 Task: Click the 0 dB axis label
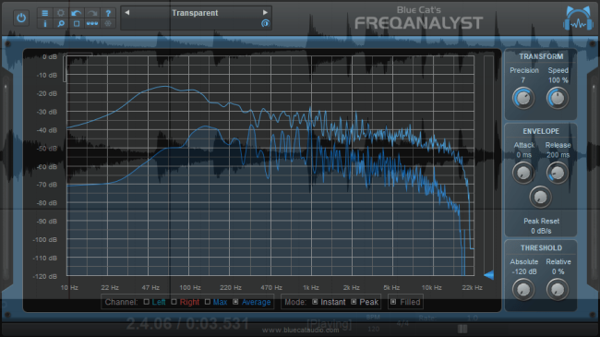coord(50,56)
